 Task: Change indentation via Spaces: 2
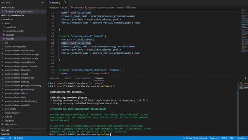[214, 138]
